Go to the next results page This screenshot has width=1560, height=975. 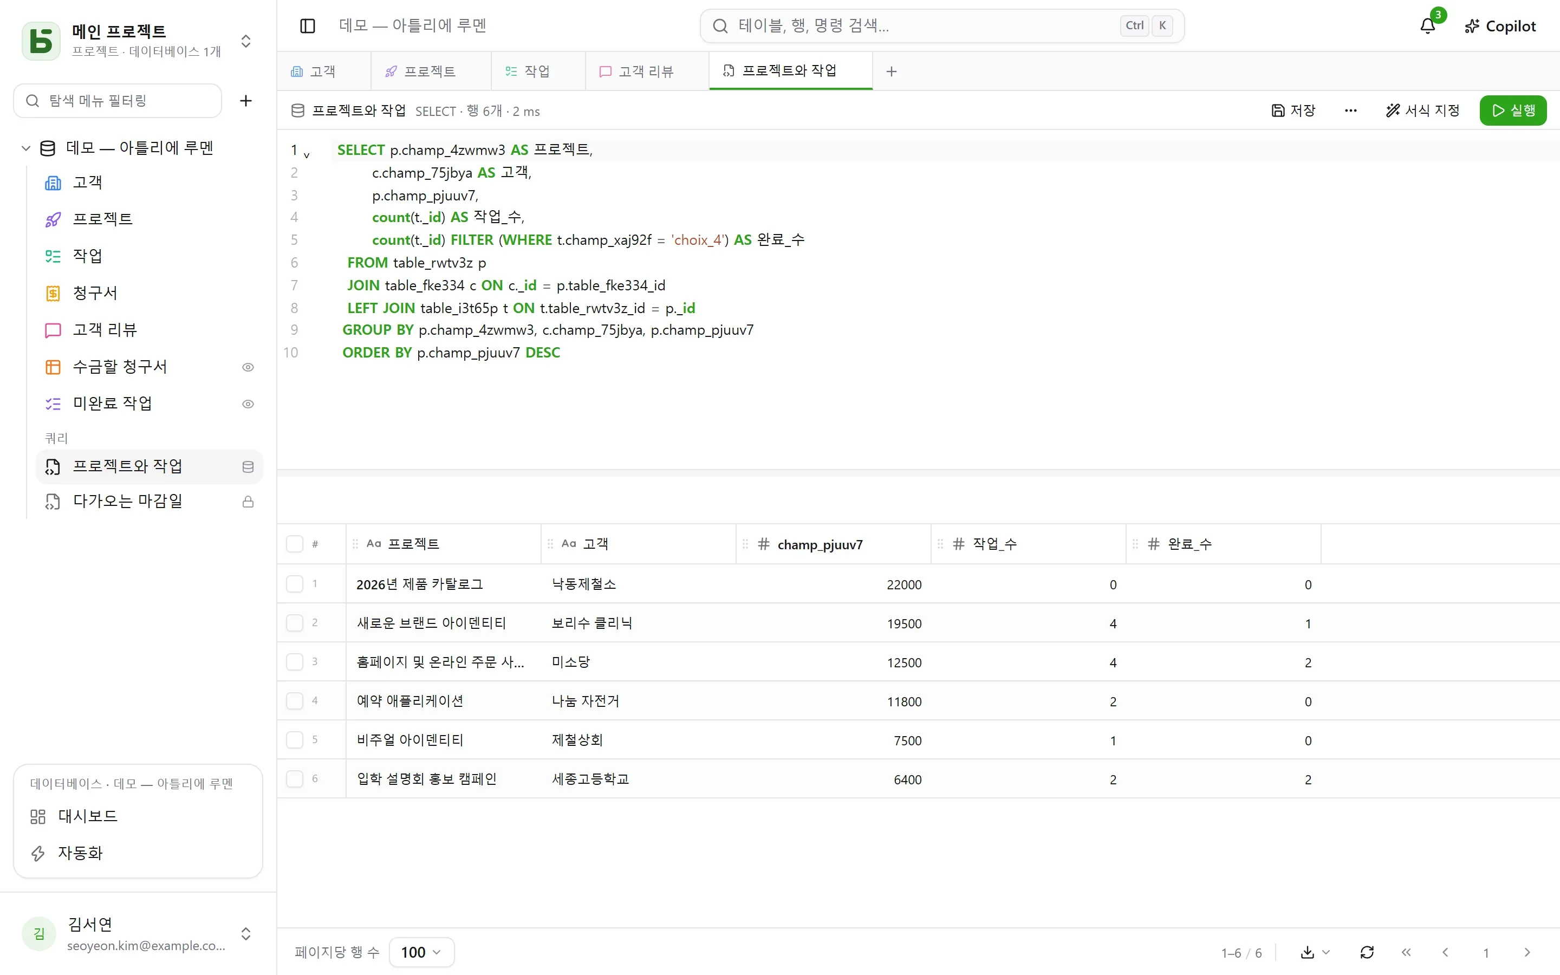pos(1526,952)
